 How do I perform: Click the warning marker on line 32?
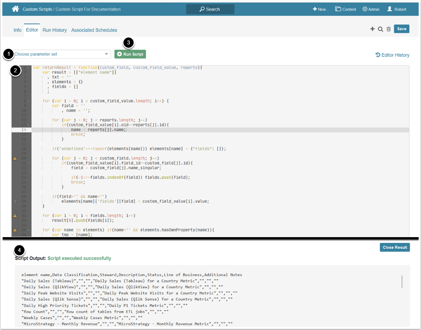point(15,216)
